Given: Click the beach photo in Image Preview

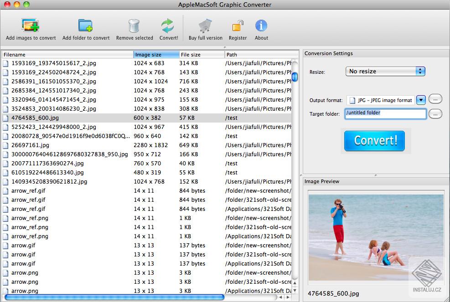Looking at the screenshot, I should pos(375,237).
